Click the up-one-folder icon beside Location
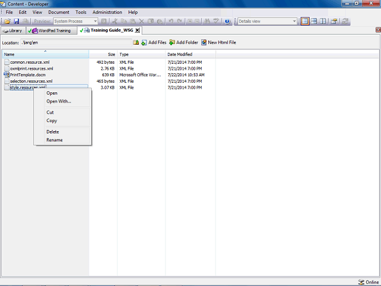381x286 pixels. tap(136, 42)
